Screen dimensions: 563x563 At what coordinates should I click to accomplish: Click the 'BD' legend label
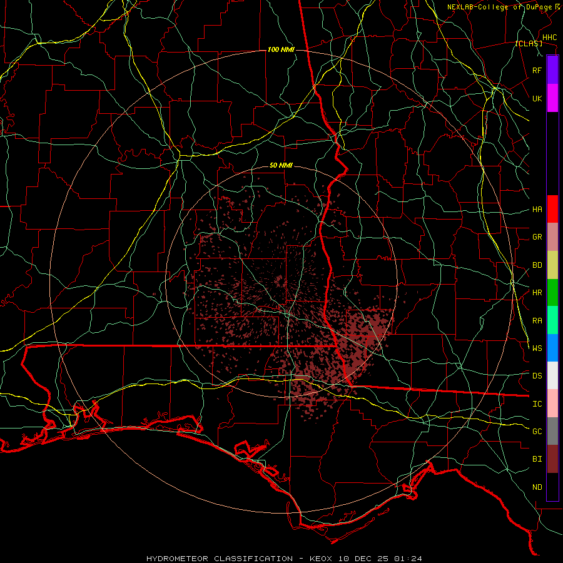coord(537,265)
